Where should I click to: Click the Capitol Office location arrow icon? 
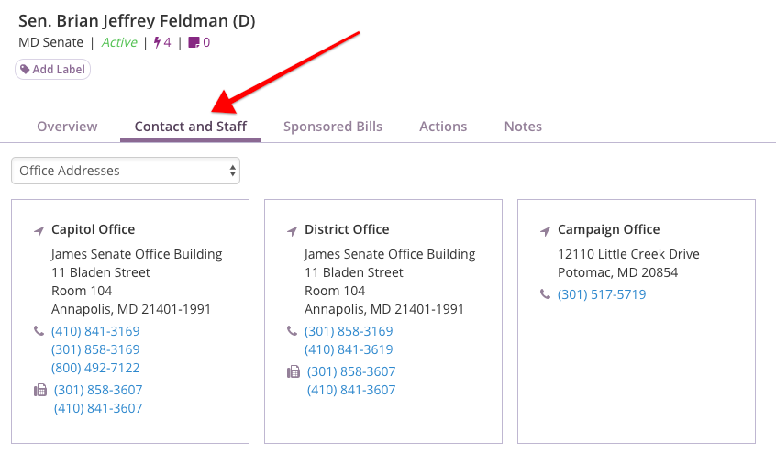tap(39, 231)
